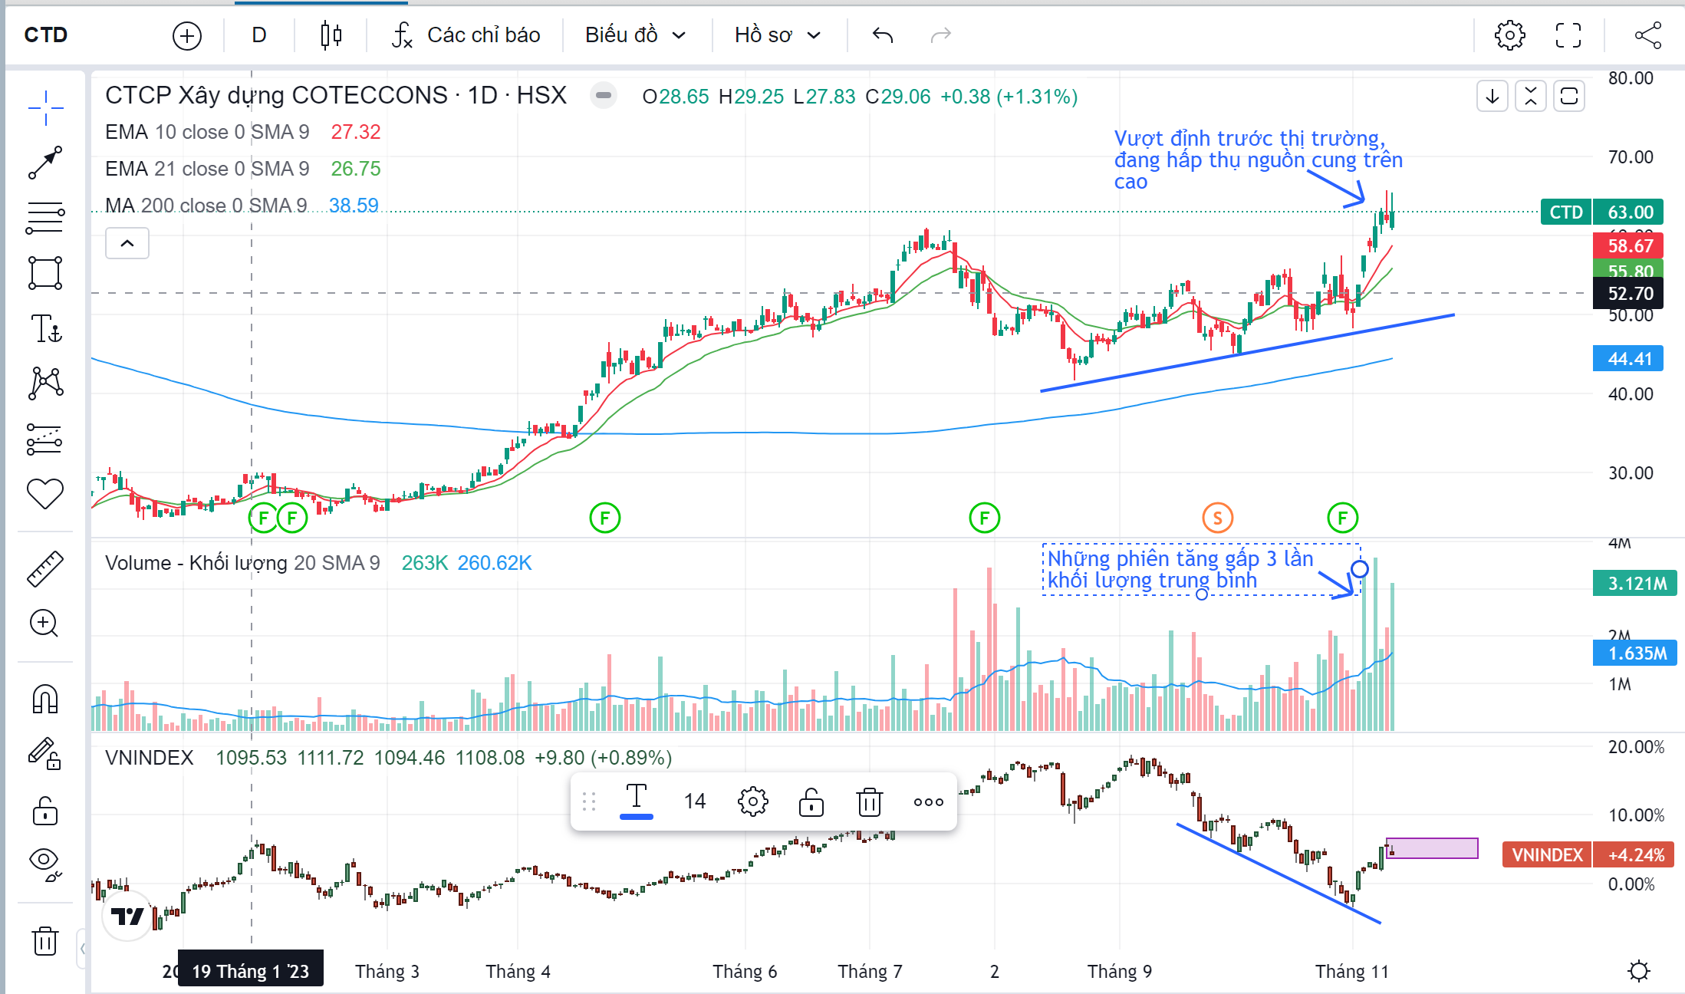Delete annotation with floating toolbar trash
Screen dimensions: 1685x994
pos(869,802)
